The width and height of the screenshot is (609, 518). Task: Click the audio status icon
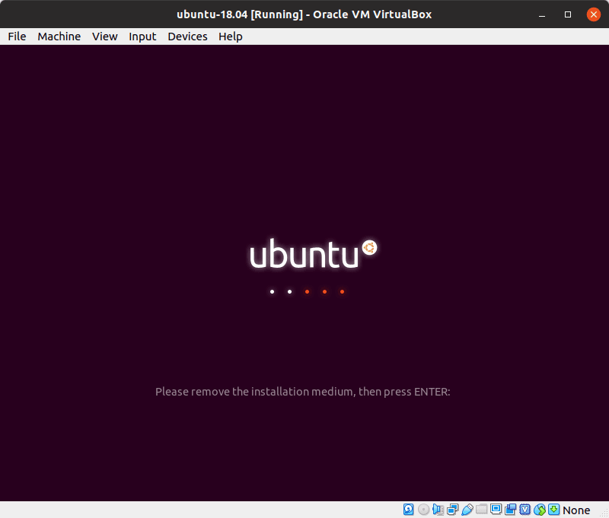click(438, 510)
